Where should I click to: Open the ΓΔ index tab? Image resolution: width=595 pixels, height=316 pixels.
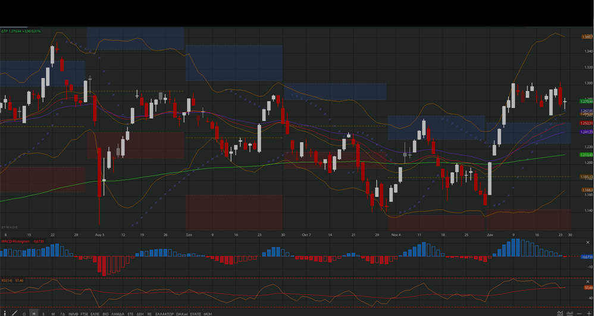62,314
